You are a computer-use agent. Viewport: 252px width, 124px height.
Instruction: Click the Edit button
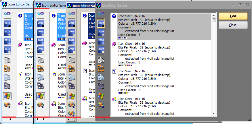pos(233,16)
